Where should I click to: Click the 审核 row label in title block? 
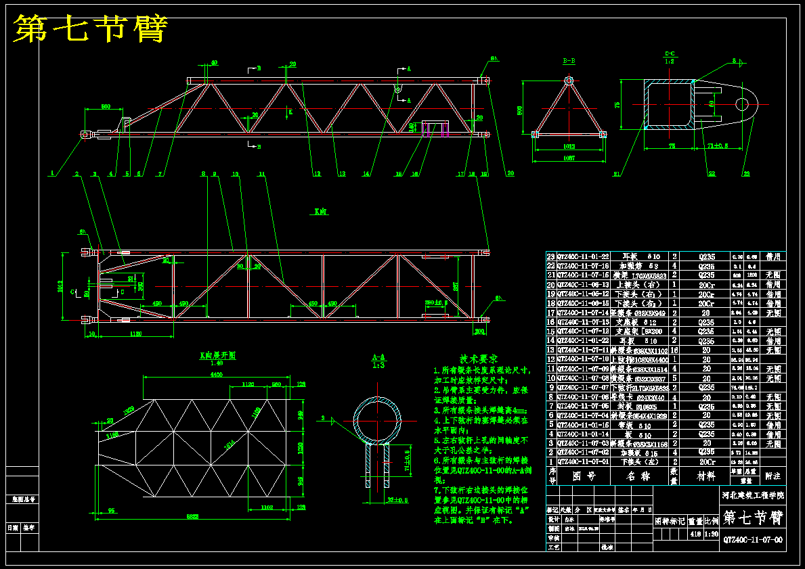coord(552,538)
